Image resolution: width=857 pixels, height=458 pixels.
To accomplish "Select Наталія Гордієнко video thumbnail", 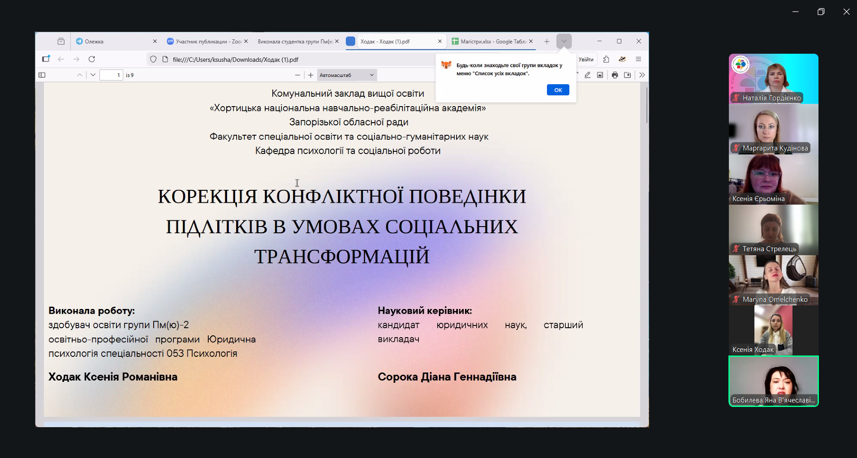I will click(x=773, y=79).
